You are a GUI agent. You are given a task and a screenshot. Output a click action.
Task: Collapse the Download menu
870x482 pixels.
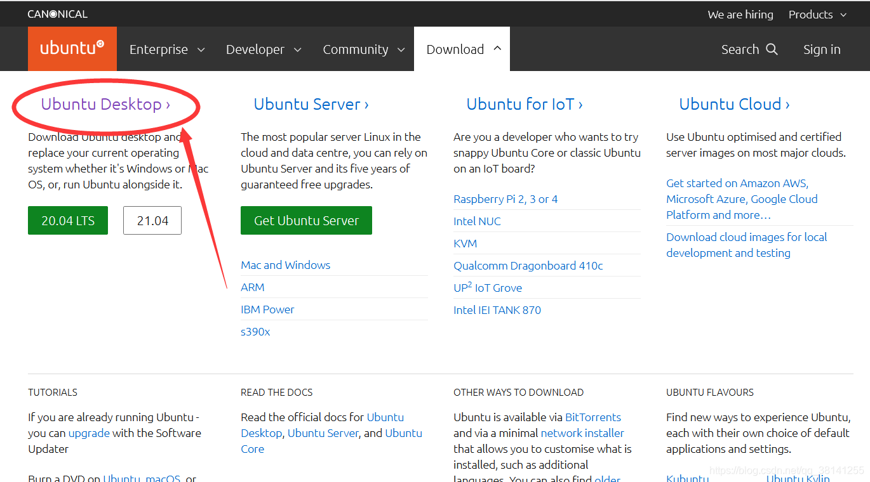[464, 49]
